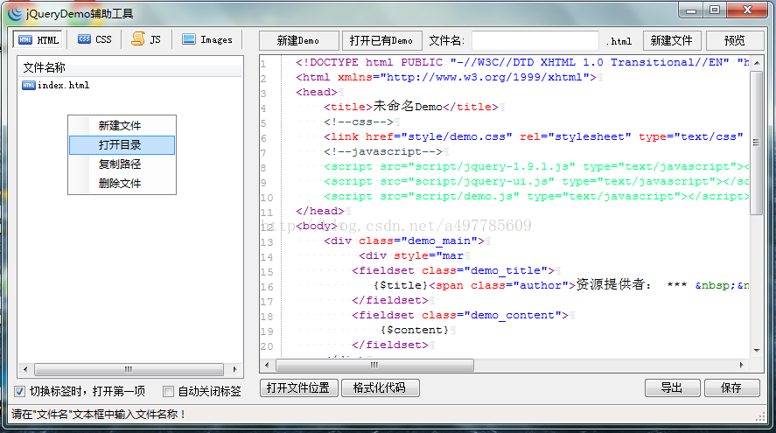Click the style/demo.css link line
776x433 pixels.
pos(534,136)
